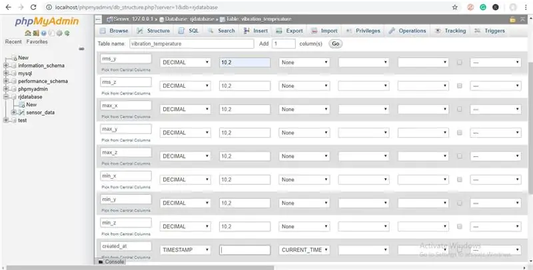Click the collapse-all link icon in sidebar
This screenshot has height=270, width=533.
(81, 49)
